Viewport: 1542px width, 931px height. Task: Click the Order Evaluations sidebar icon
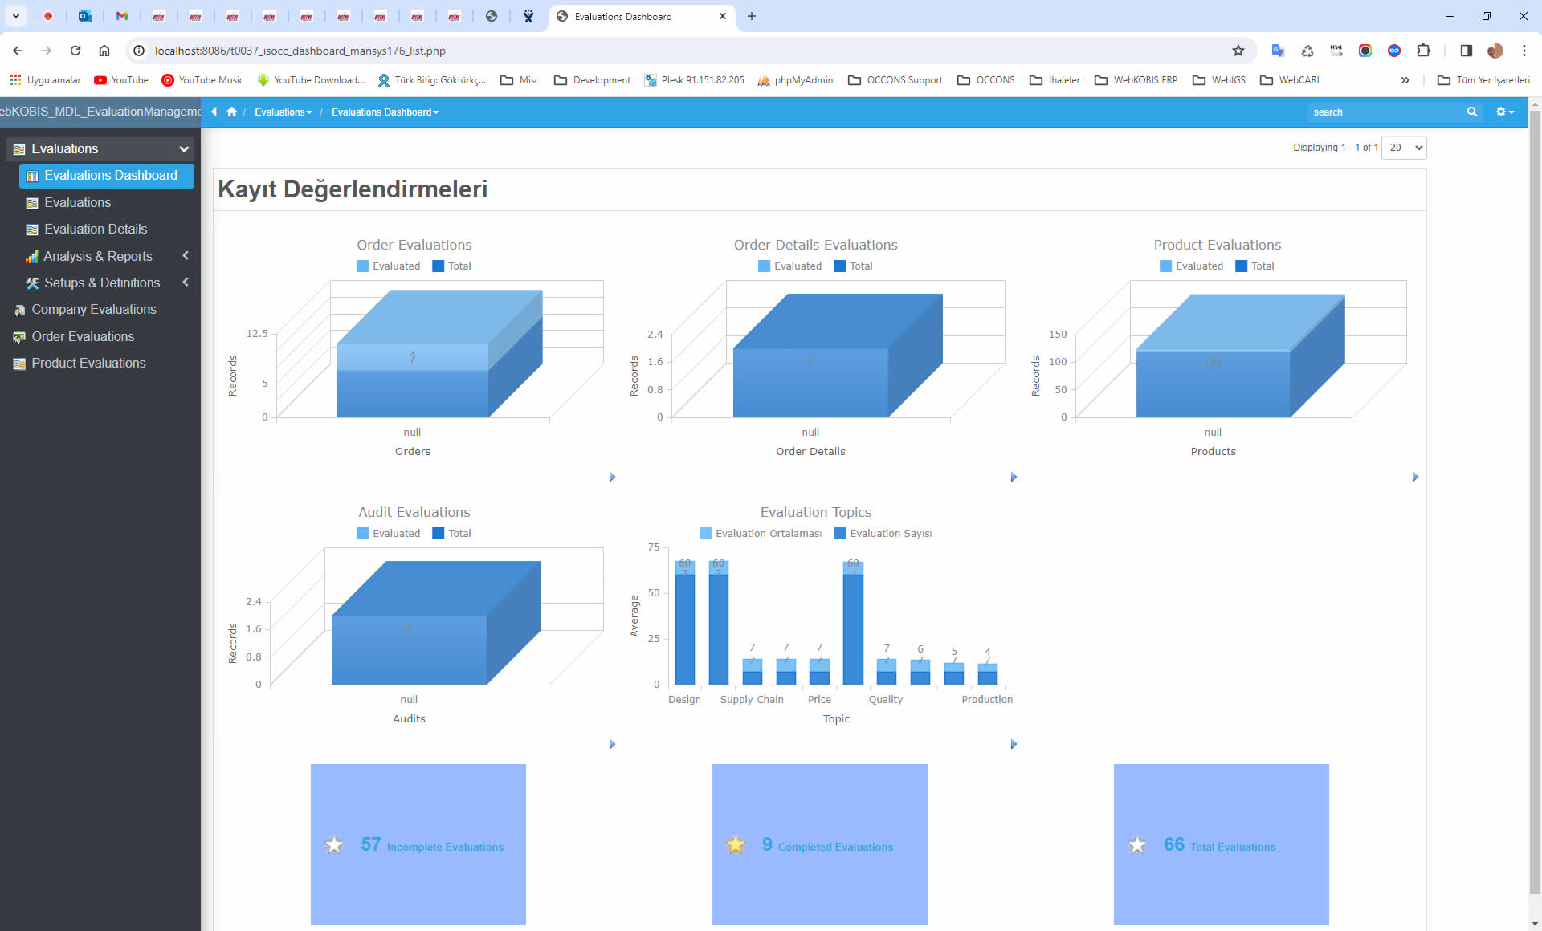pyautogui.click(x=19, y=337)
